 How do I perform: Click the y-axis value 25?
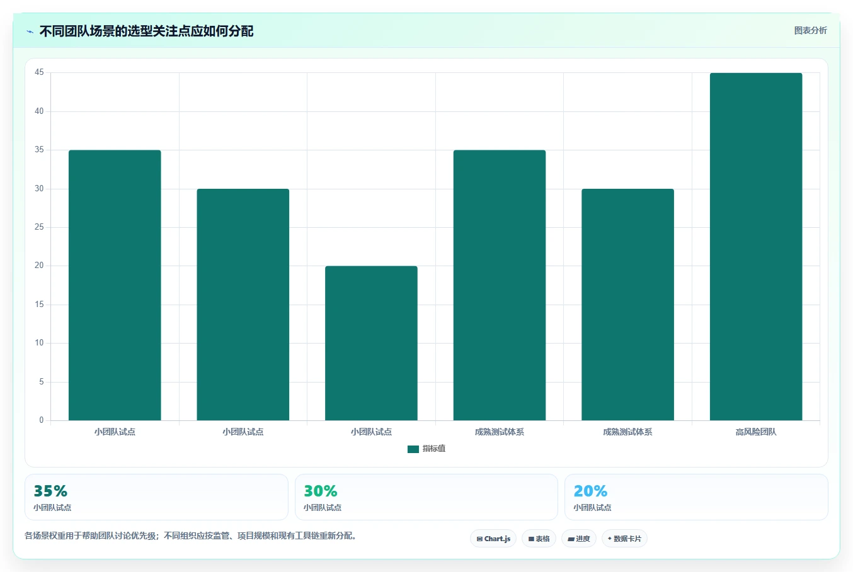(39, 227)
